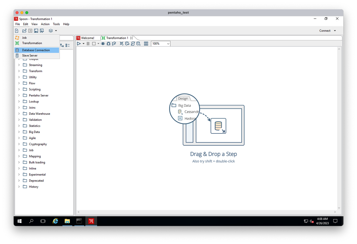Click the Perspectives layers icon

(51, 31)
